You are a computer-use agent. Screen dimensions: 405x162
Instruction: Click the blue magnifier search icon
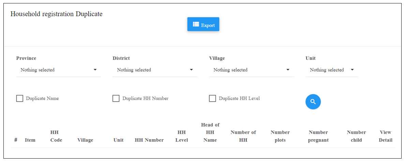coord(313,102)
